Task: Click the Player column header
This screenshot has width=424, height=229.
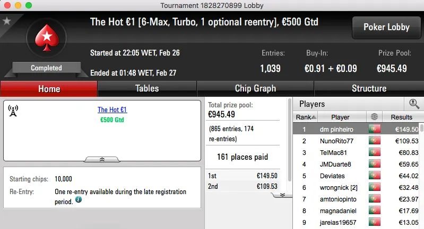Action: (340, 117)
